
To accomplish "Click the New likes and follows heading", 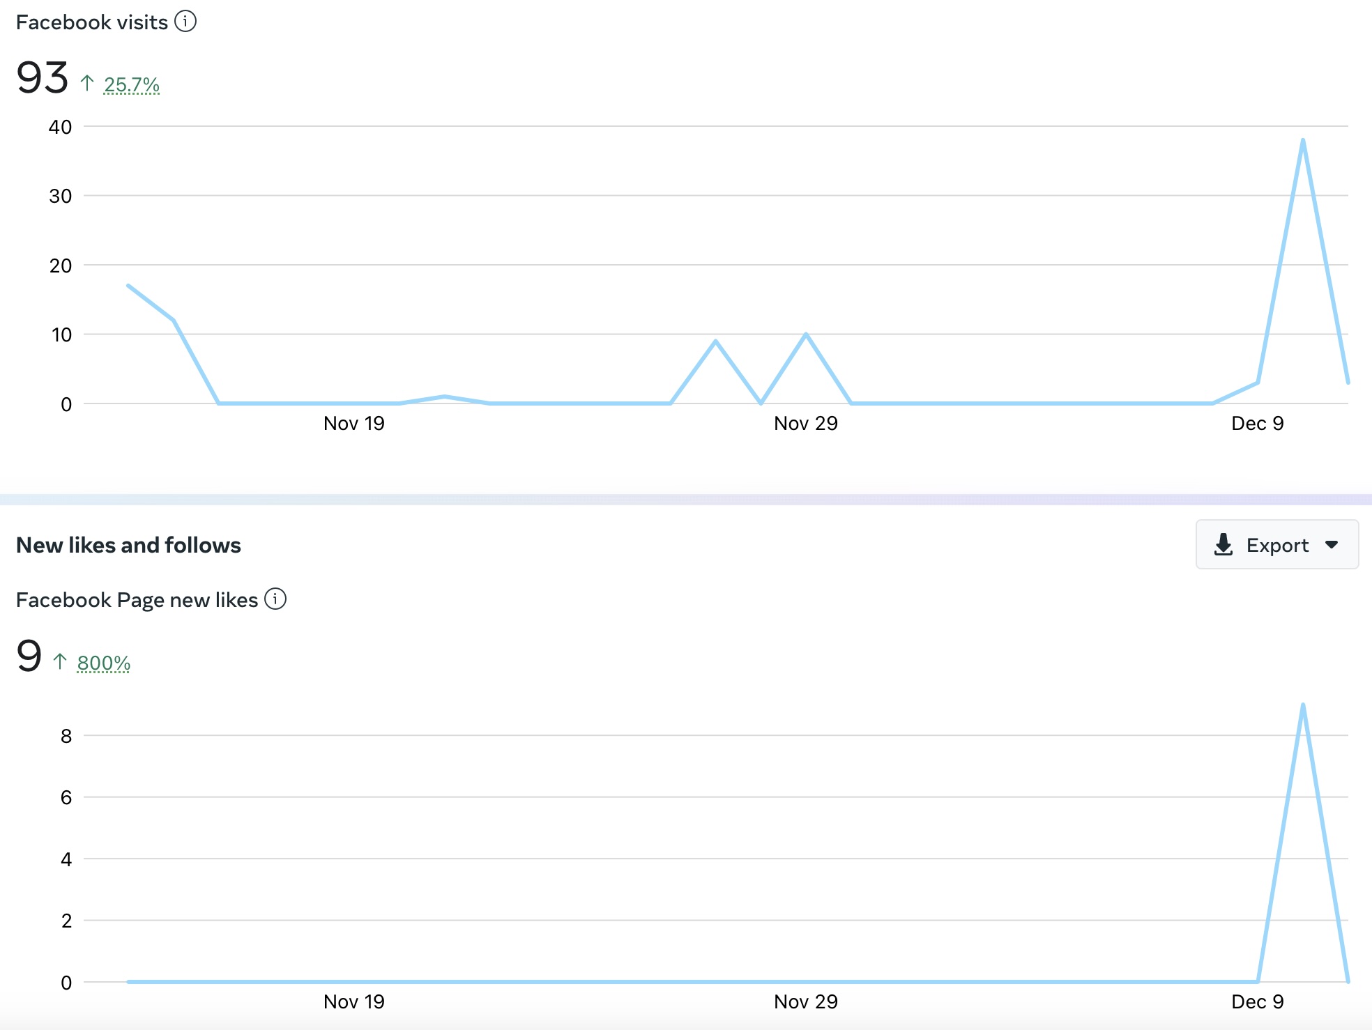I will 128,545.
